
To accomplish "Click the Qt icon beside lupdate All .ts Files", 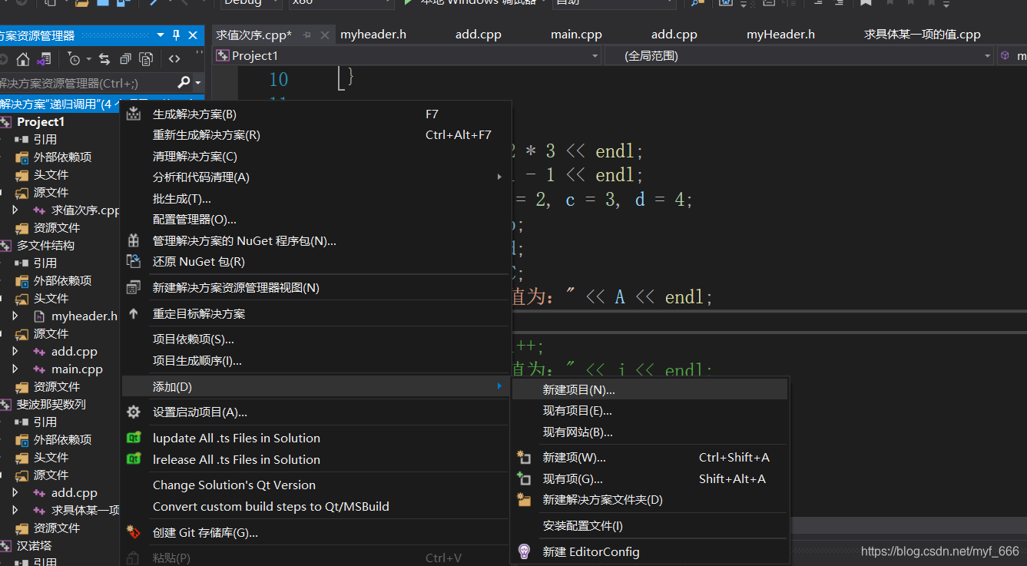I will click(x=134, y=438).
